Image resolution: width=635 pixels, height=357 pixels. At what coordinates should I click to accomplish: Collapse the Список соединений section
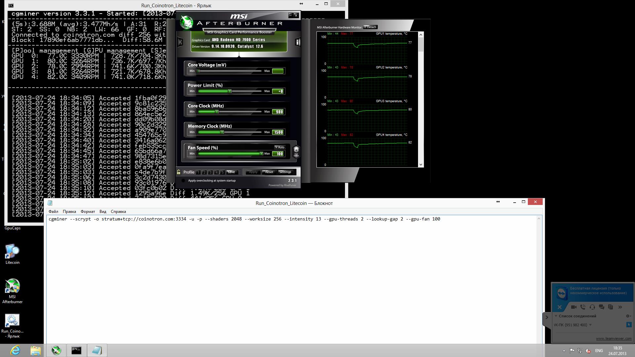pos(556,316)
